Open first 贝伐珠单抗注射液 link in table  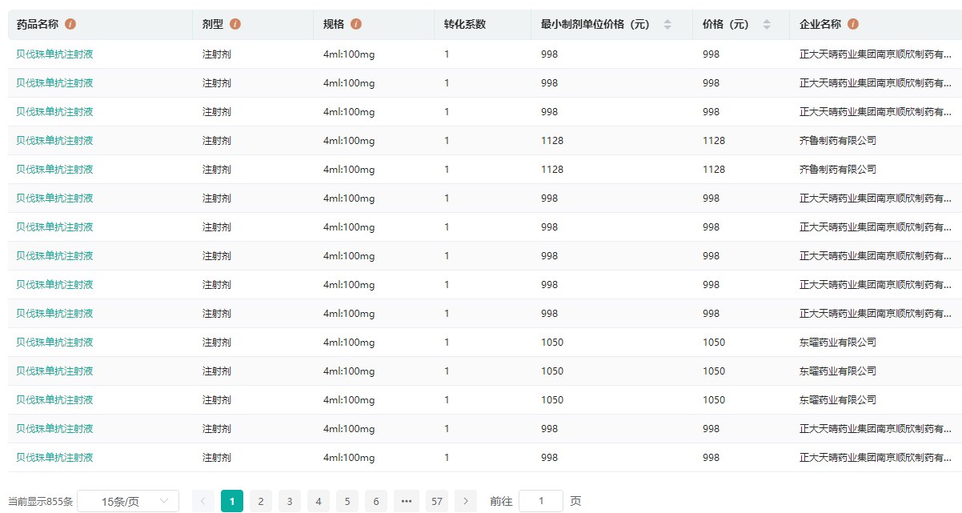(x=54, y=54)
